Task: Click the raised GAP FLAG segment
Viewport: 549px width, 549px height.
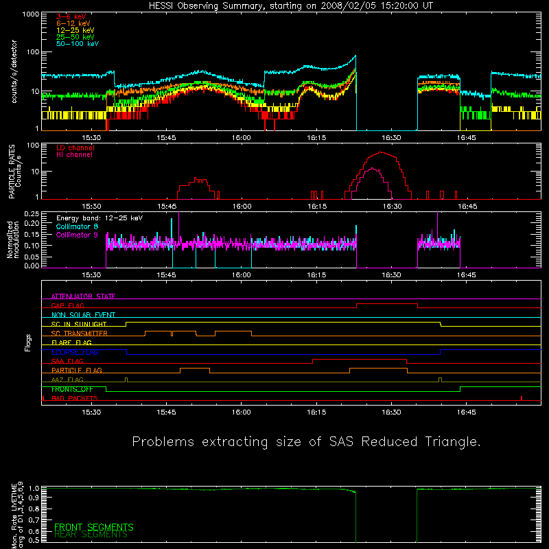Action: point(387,304)
